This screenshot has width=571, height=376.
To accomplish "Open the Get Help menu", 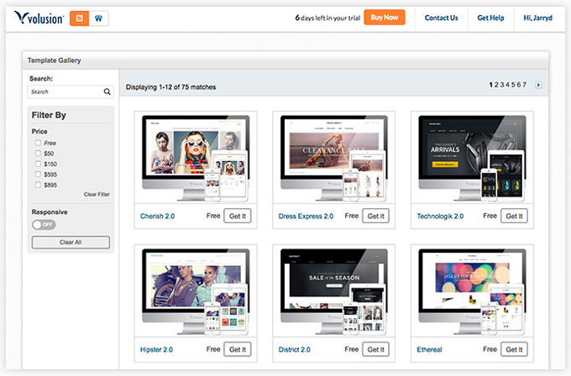I will pyautogui.click(x=490, y=18).
